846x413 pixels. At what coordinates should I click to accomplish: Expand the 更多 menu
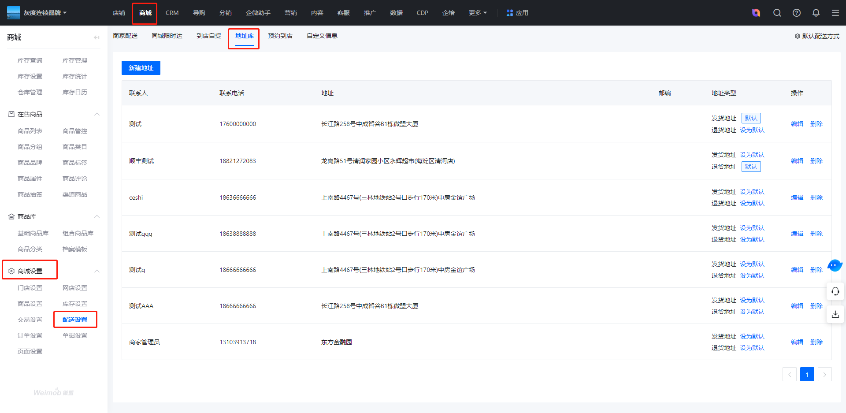[x=478, y=13]
